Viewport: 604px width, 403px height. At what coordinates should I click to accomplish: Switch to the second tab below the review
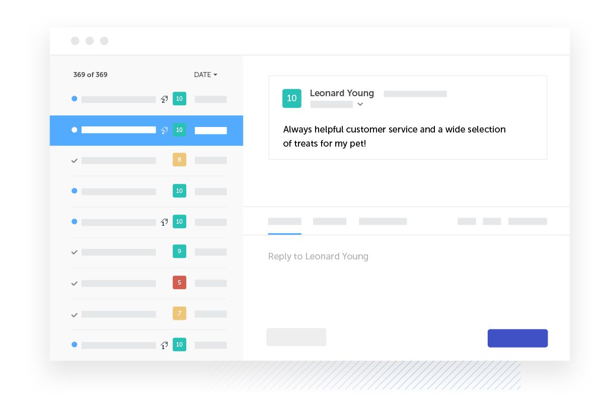click(329, 221)
